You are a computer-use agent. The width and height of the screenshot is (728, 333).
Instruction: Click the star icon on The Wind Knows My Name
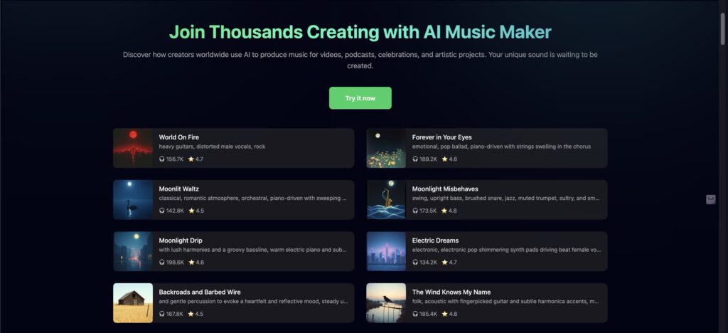[x=445, y=314]
